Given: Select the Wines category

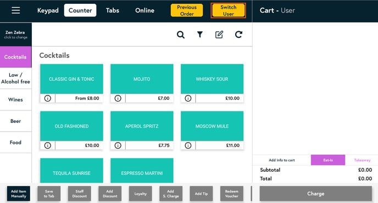Looking at the screenshot, I should 16,100.
